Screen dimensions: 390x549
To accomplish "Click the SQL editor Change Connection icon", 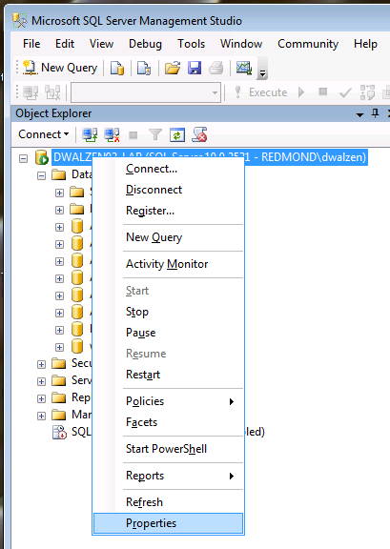I will point(52,92).
